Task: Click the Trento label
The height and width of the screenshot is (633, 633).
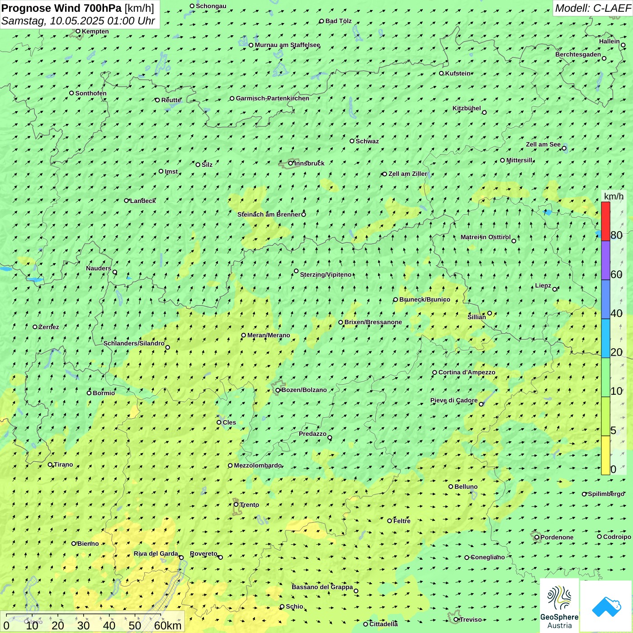Action: [249, 505]
